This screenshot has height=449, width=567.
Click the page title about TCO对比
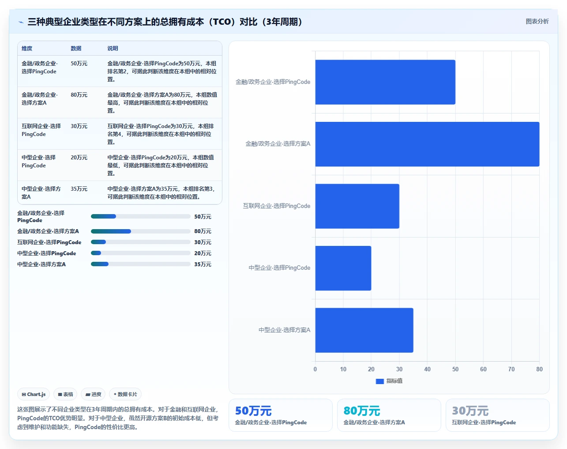166,22
